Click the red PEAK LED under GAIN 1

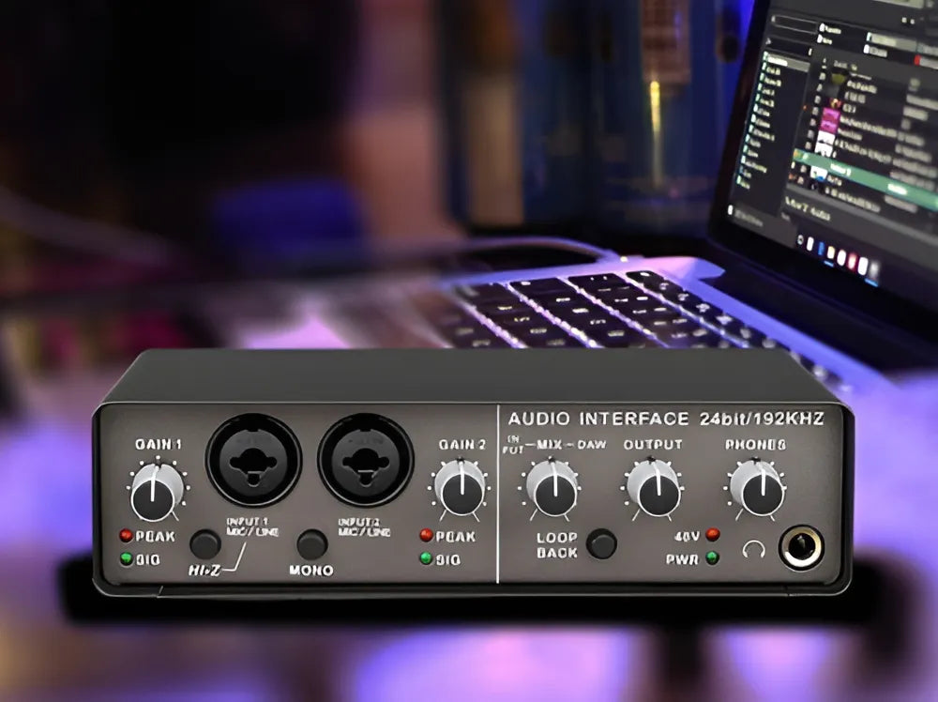point(126,536)
